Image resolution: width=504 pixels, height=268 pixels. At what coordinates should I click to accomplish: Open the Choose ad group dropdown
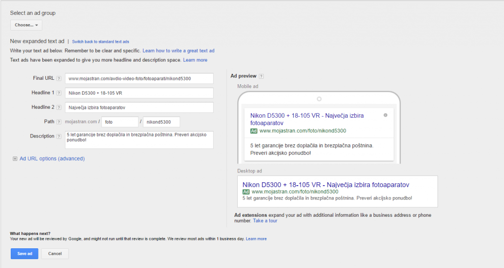26,25
